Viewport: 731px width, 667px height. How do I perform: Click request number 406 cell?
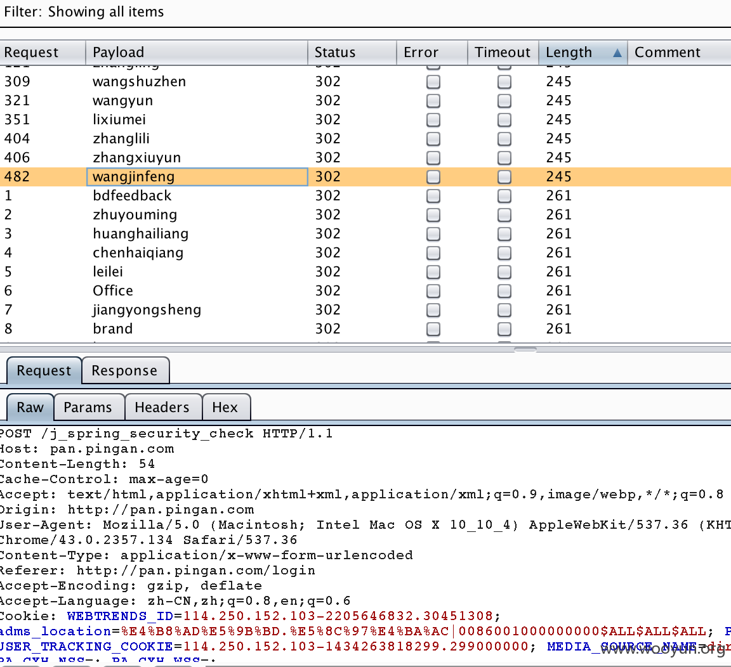point(43,158)
